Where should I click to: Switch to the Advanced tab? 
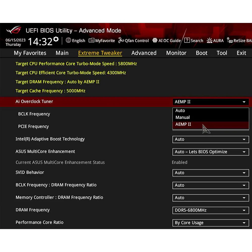point(144,53)
